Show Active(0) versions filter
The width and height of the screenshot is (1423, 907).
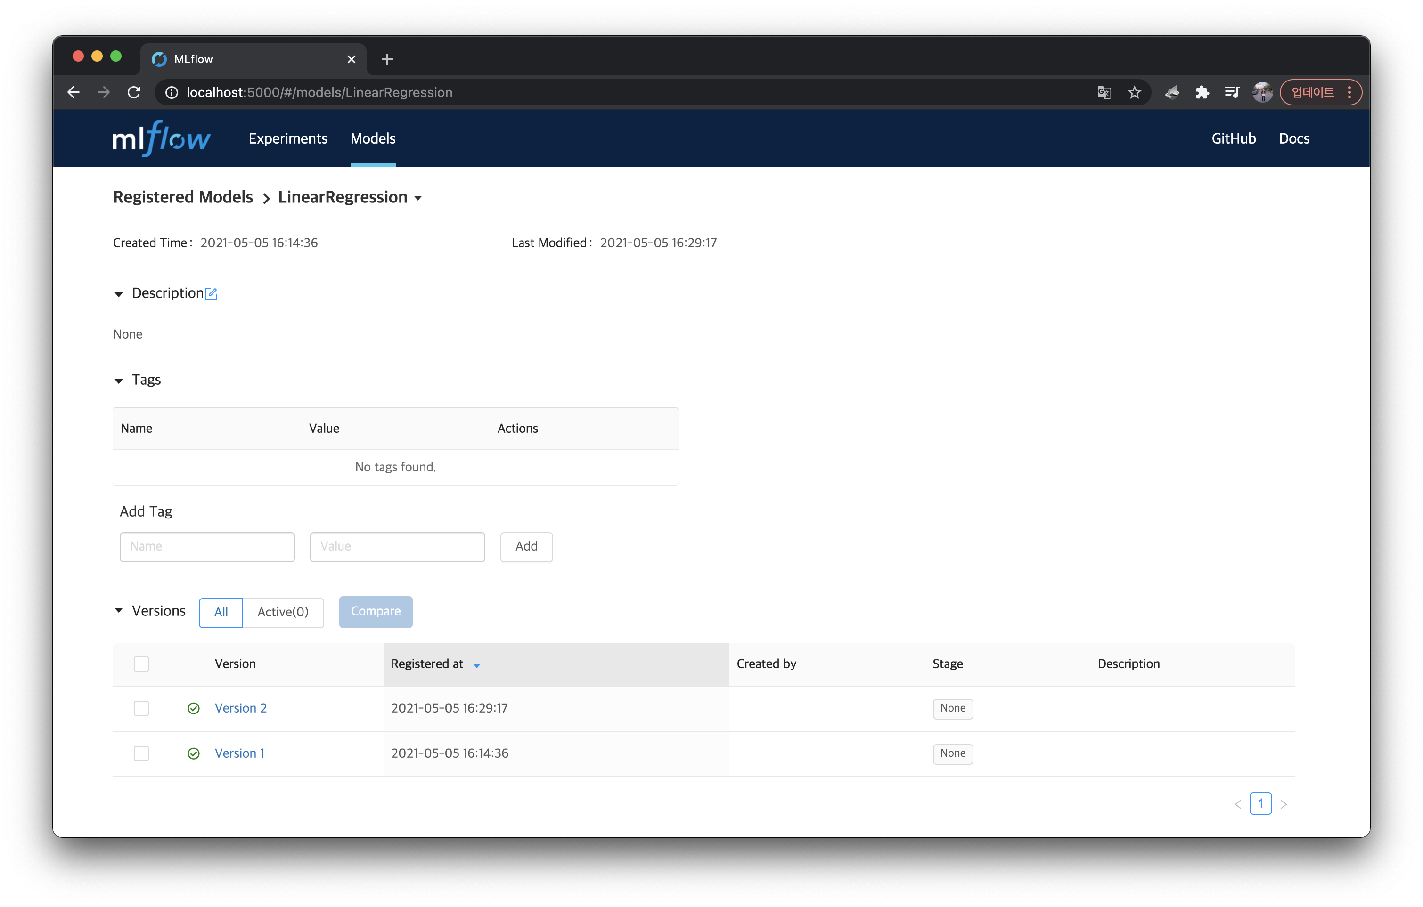pos(282,612)
